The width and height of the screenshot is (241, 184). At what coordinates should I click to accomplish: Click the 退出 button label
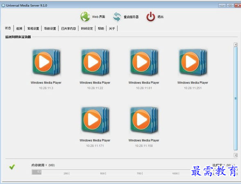(161, 17)
